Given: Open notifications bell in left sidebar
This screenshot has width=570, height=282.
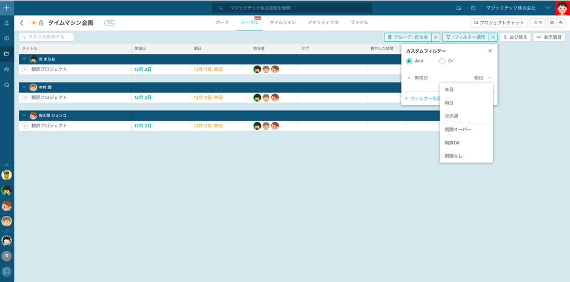Looking at the screenshot, I should (x=7, y=23).
